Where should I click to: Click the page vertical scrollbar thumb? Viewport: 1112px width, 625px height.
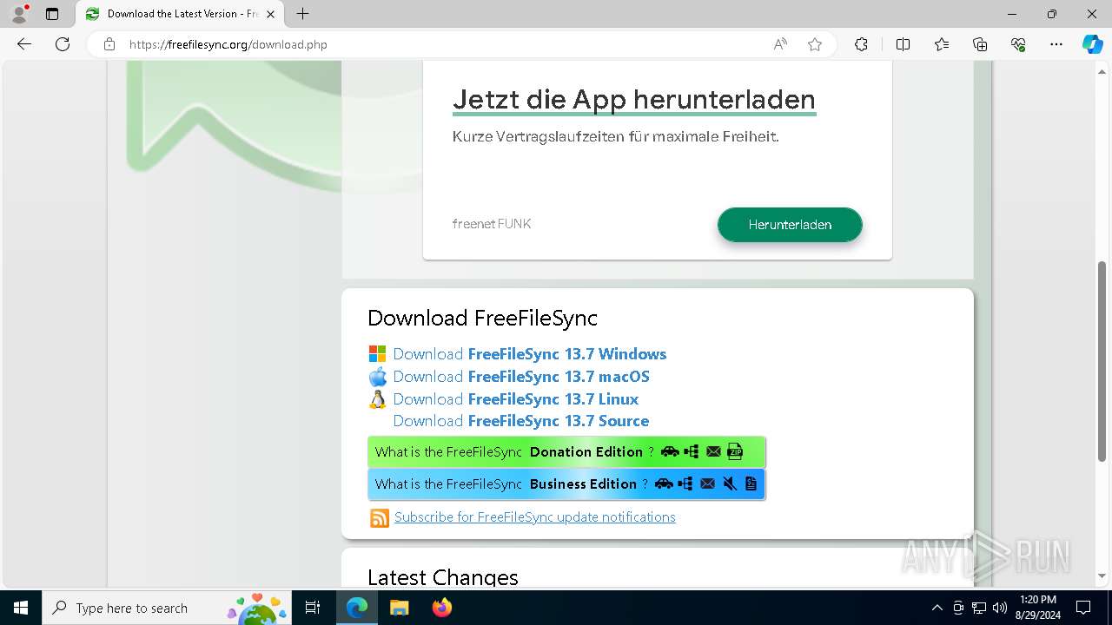[1102, 360]
